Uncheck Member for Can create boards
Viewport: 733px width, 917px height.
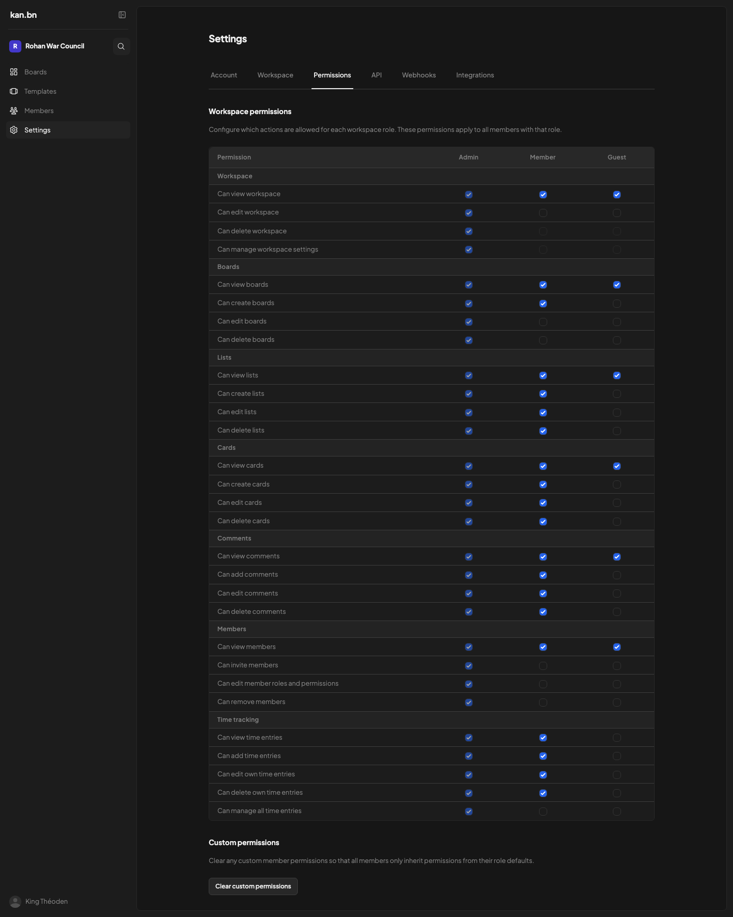[543, 304]
